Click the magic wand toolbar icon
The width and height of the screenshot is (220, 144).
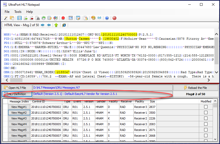[x=6, y=18]
